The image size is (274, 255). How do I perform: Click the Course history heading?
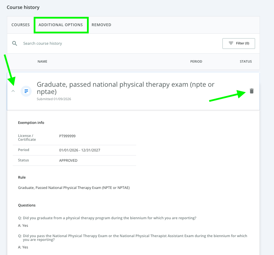point(23,7)
